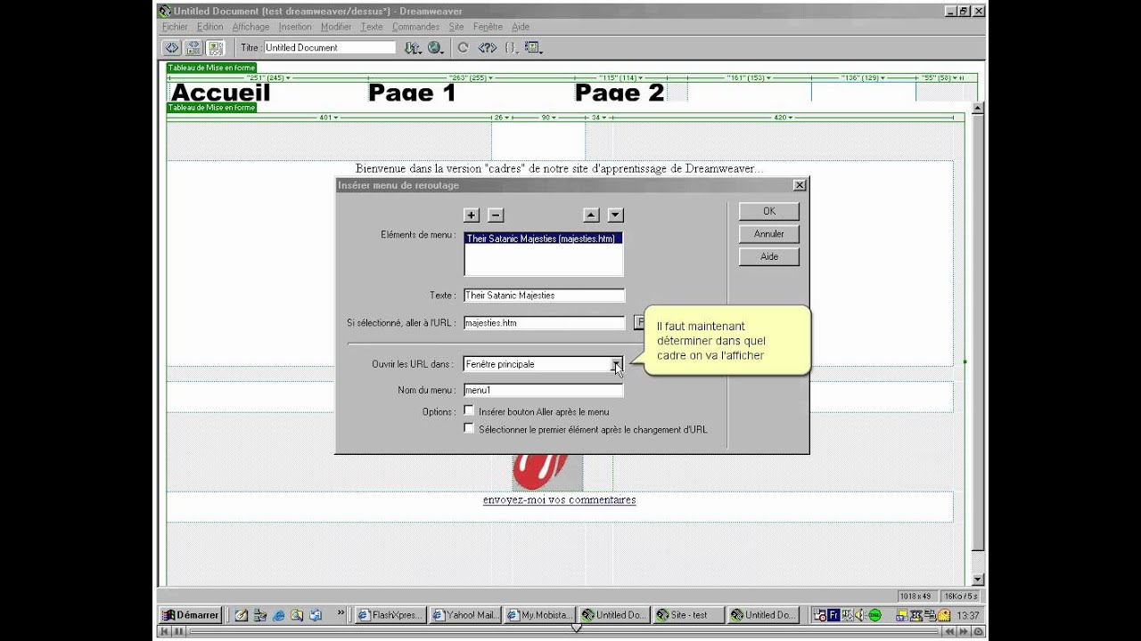This screenshot has height=641, width=1141.
Task: Move menu item down in list
Action: pyautogui.click(x=616, y=215)
